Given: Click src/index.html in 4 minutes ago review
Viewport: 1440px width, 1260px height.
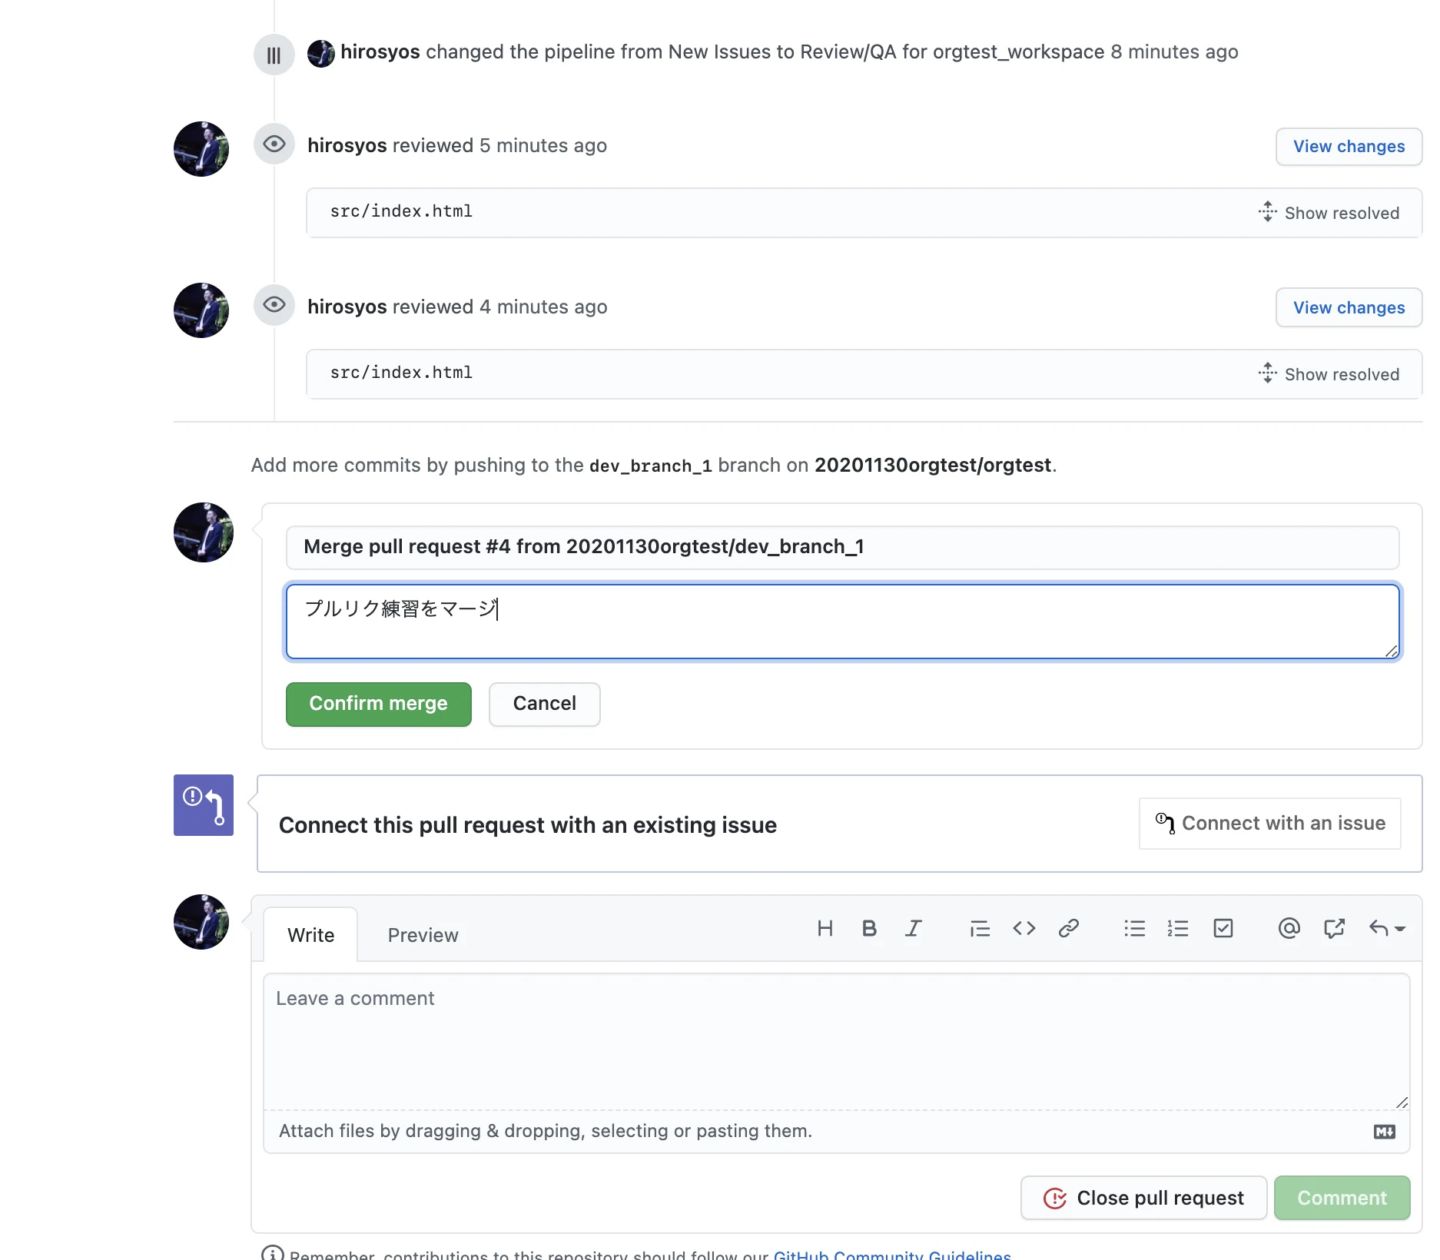Looking at the screenshot, I should pyautogui.click(x=401, y=373).
